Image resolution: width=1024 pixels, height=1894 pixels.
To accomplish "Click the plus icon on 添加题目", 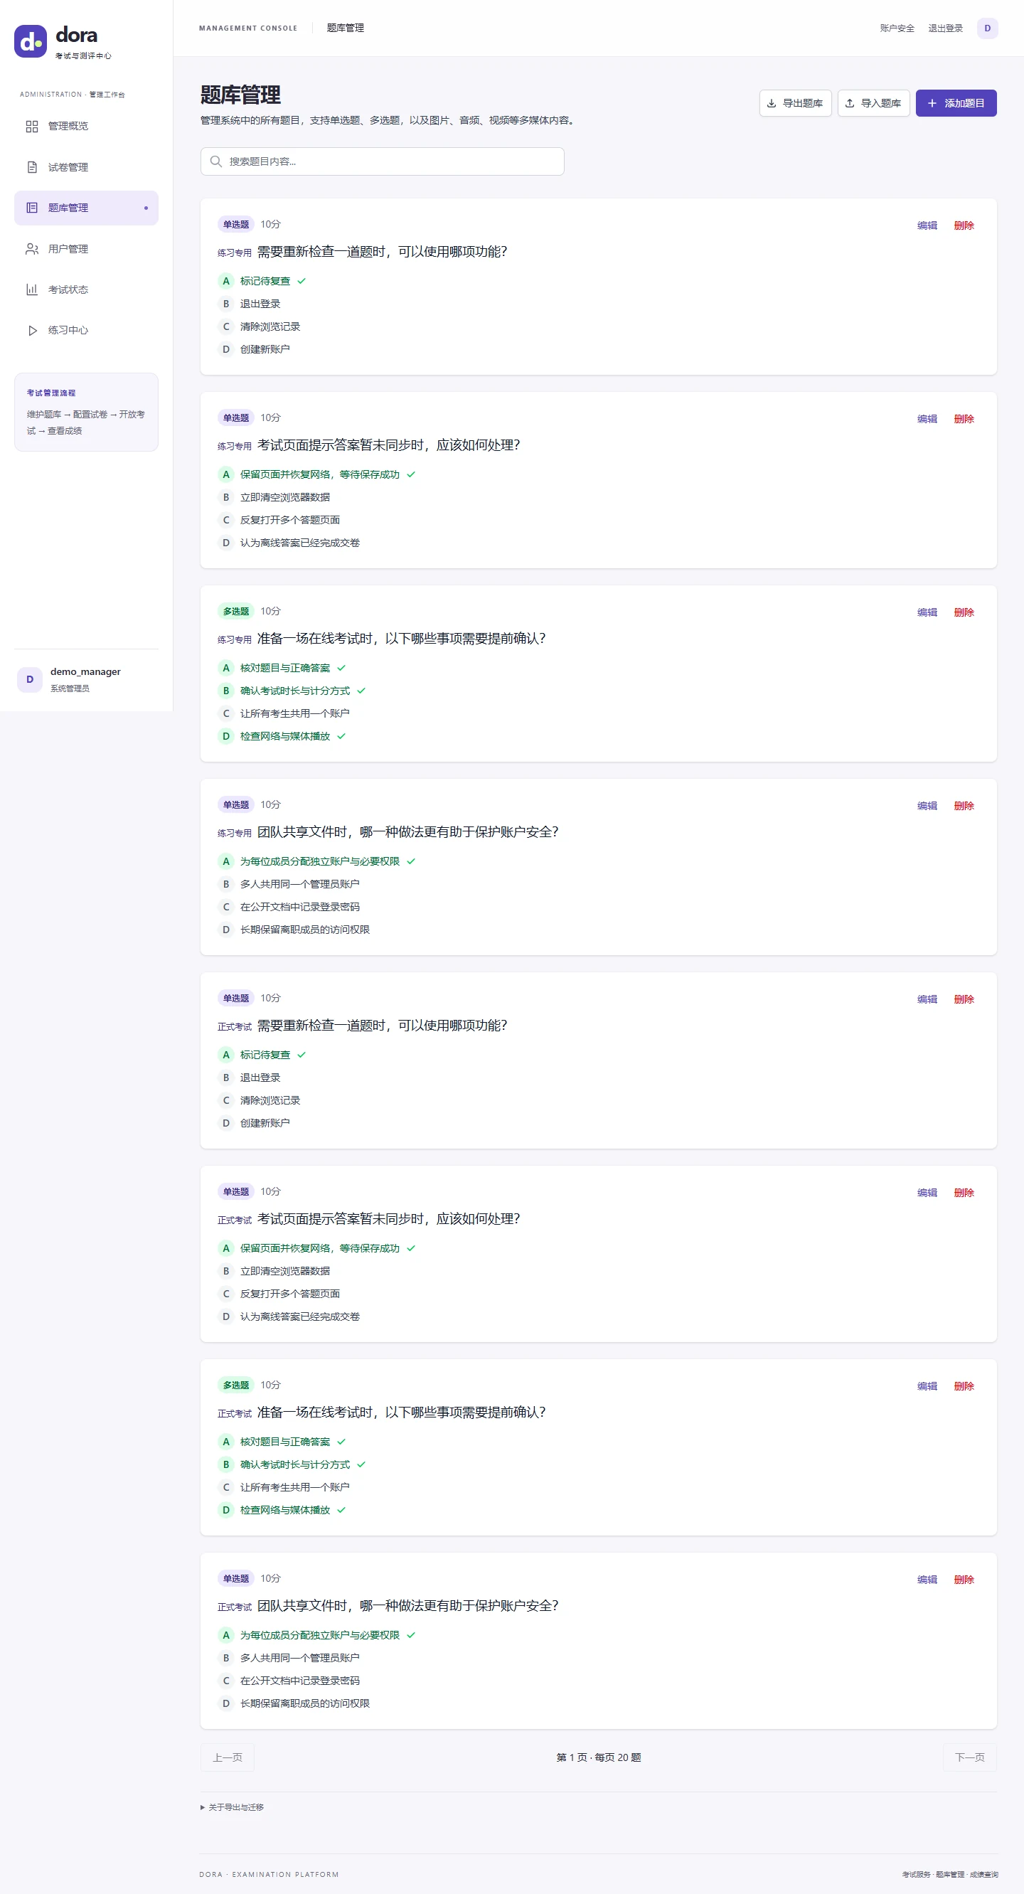I will (932, 103).
